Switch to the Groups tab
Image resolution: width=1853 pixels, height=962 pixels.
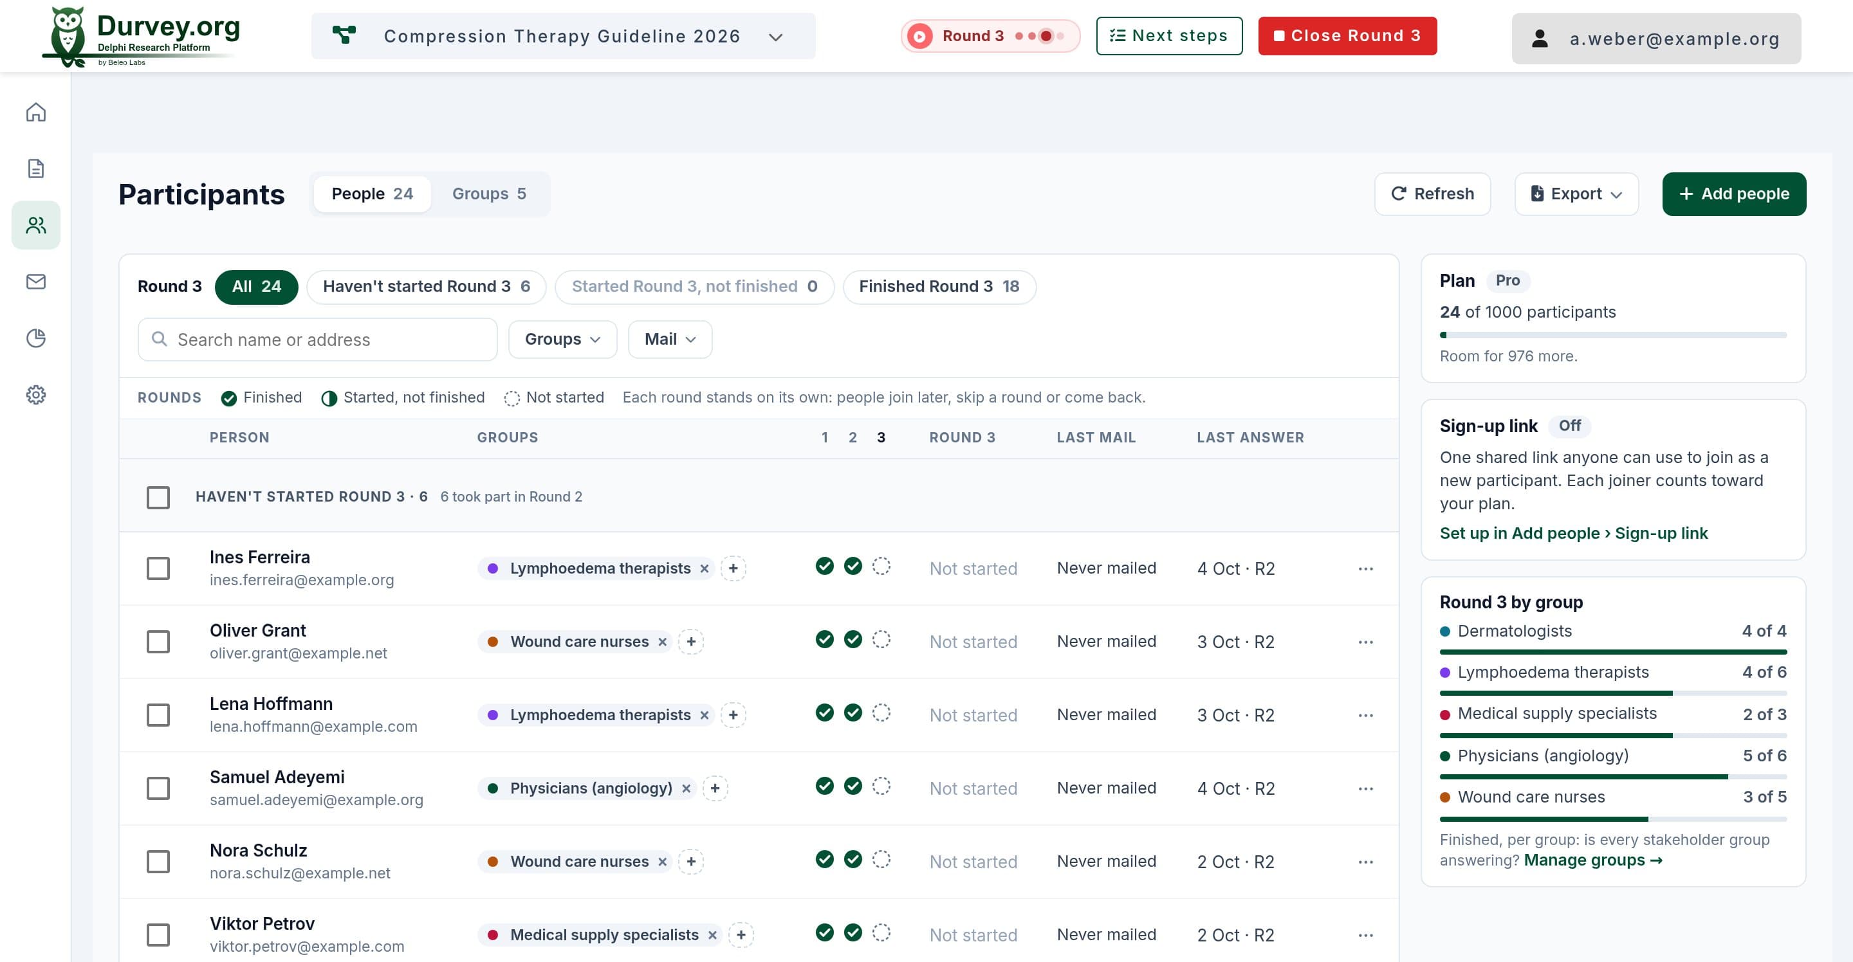489,194
